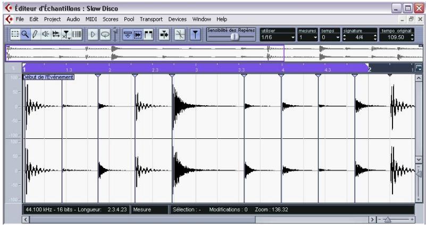Viewport: 426px width, 225px height.
Task: Open the MIDI menu
Action: click(x=91, y=19)
